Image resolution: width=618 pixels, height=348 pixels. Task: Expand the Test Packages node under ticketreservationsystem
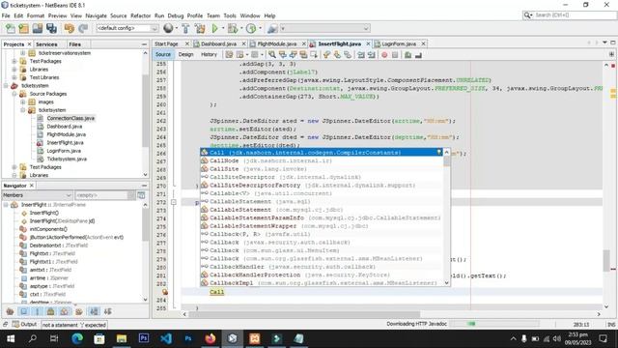(14, 61)
